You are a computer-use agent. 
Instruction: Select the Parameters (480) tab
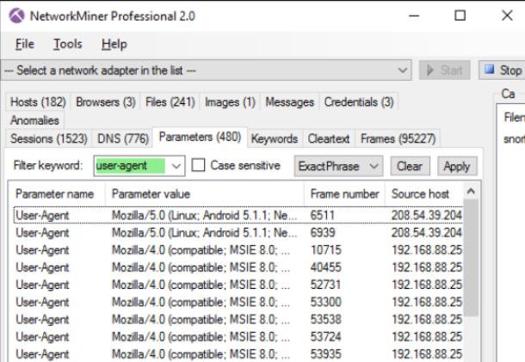pyautogui.click(x=200, y=137)
